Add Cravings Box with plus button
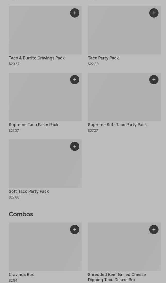 75,230
